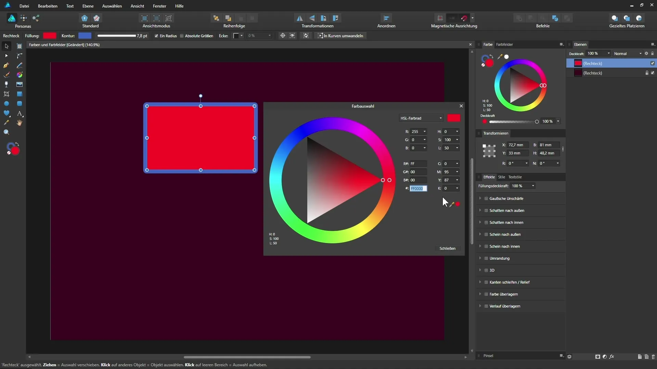The height and width of the screenshot is (369, 657).
Task: Open the Anordnen alignment icon
Action: [x=386, y=18]
